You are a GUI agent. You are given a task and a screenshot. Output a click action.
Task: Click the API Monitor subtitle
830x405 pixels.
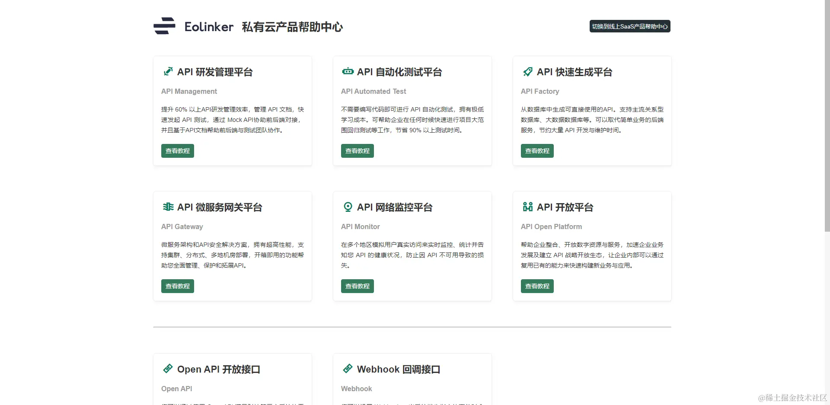(x=361, y=226)
